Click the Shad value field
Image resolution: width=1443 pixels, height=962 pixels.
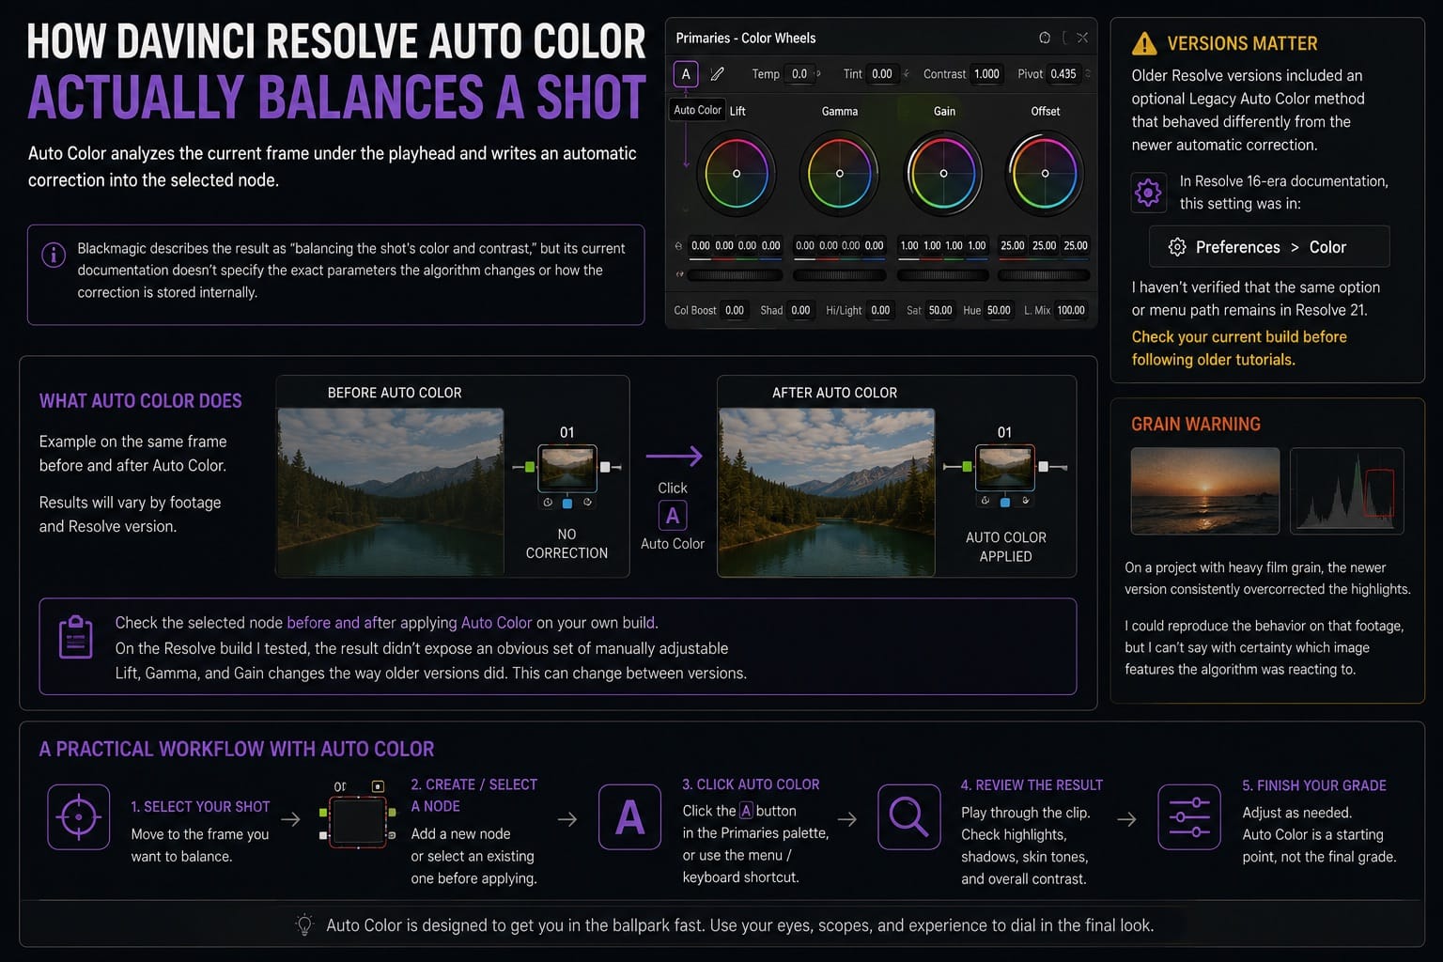800,311
